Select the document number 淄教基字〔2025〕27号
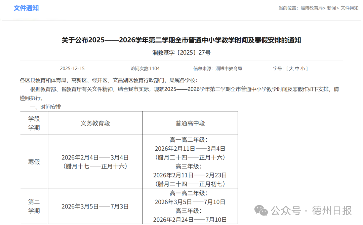The width and height of the screenshot is (363, 225). [181, 52]
